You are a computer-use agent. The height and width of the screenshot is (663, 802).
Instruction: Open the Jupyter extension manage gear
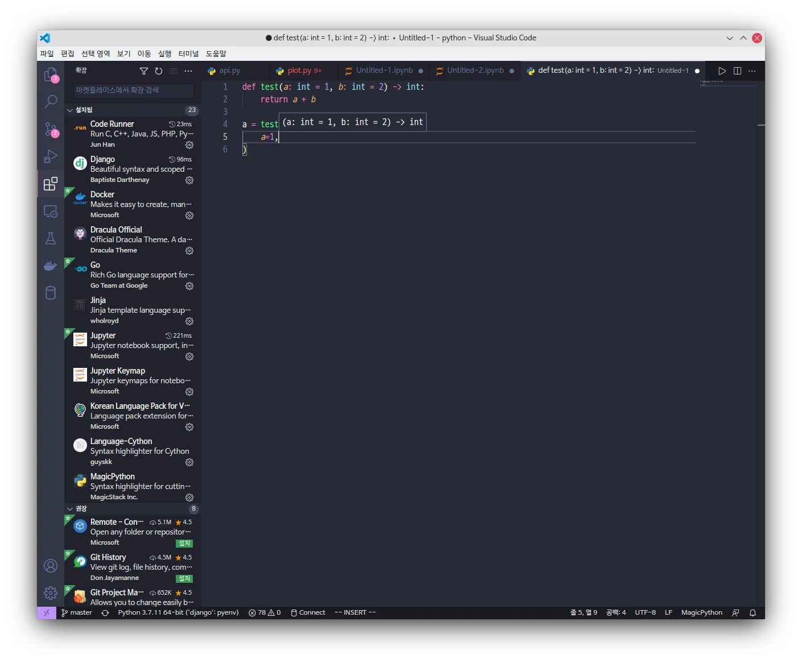189,357
